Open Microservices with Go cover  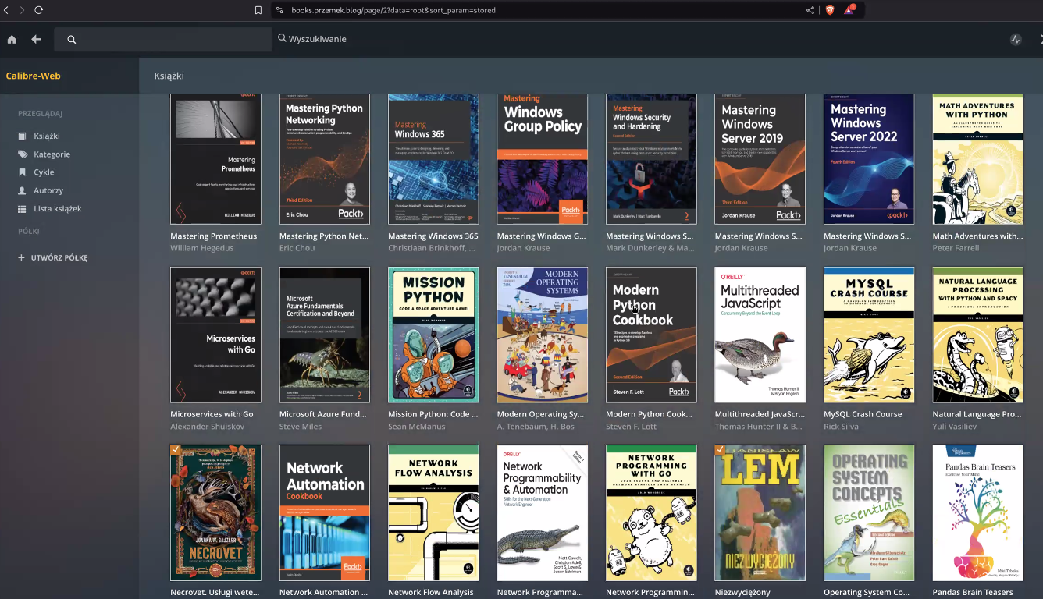[x=215, y=335]
